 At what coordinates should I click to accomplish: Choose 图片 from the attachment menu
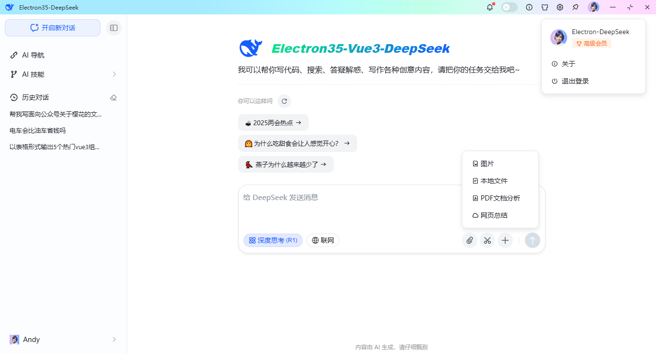tap(500, 164)
